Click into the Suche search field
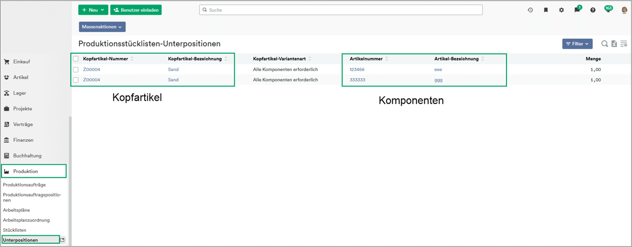Image resolution: width=632 pixels, height=247 pixels. pyautogui.click(x=341, y=10)
